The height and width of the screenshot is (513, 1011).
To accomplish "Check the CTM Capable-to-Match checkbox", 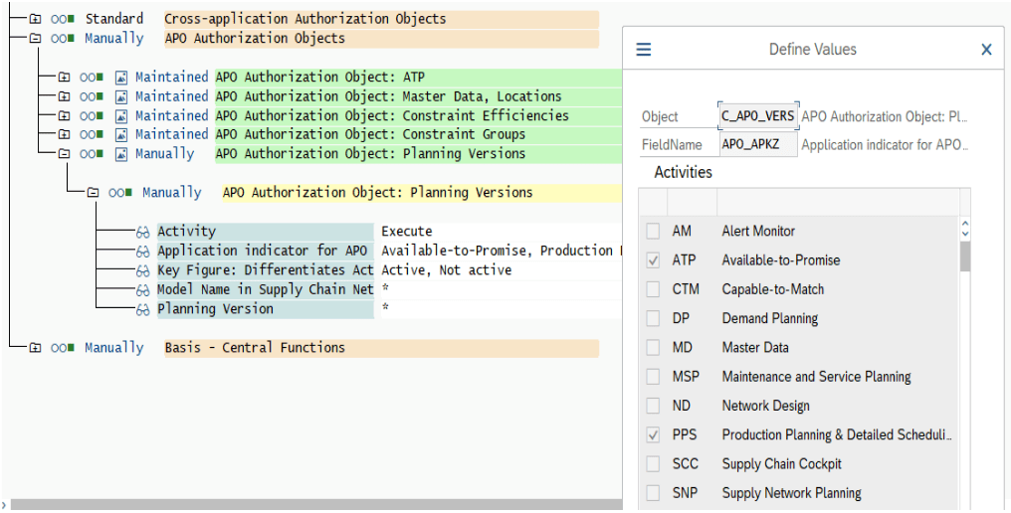I will click(x=653, y=288).
